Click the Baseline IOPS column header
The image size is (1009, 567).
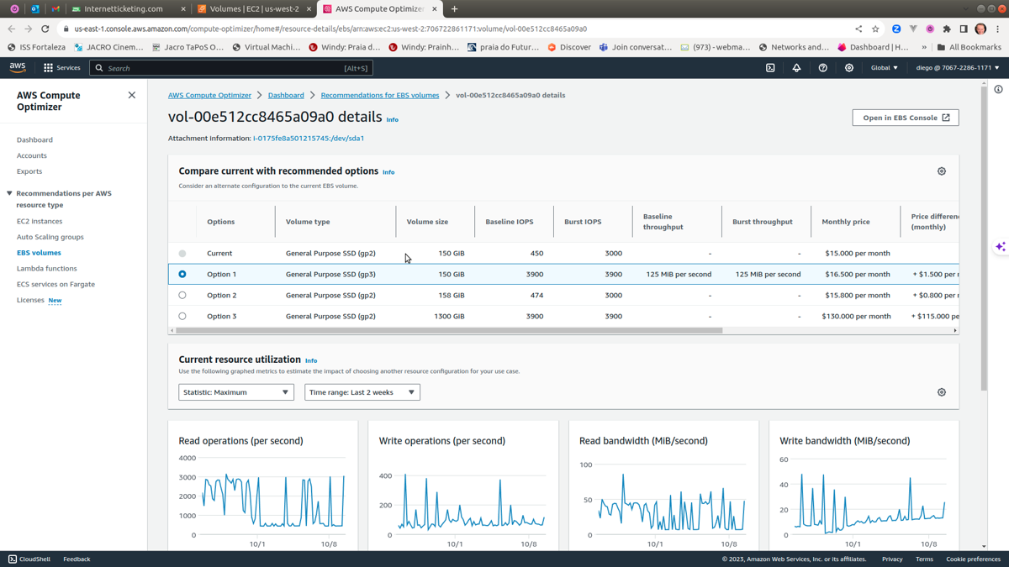(x=510, y=222)
